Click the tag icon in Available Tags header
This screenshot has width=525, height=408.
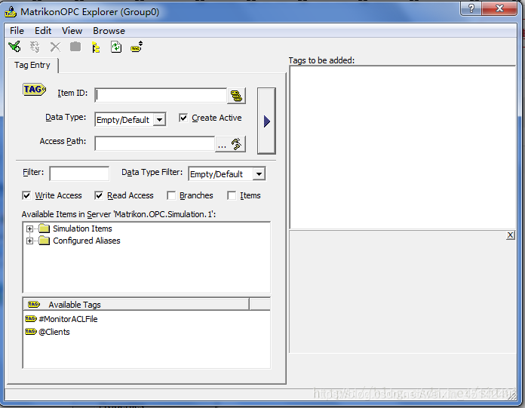coord(34,304)
